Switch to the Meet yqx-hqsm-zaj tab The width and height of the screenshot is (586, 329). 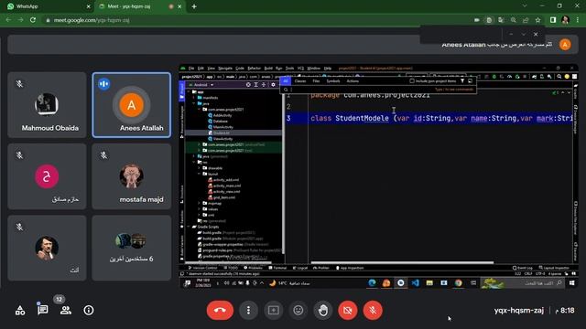pos(139,6)
